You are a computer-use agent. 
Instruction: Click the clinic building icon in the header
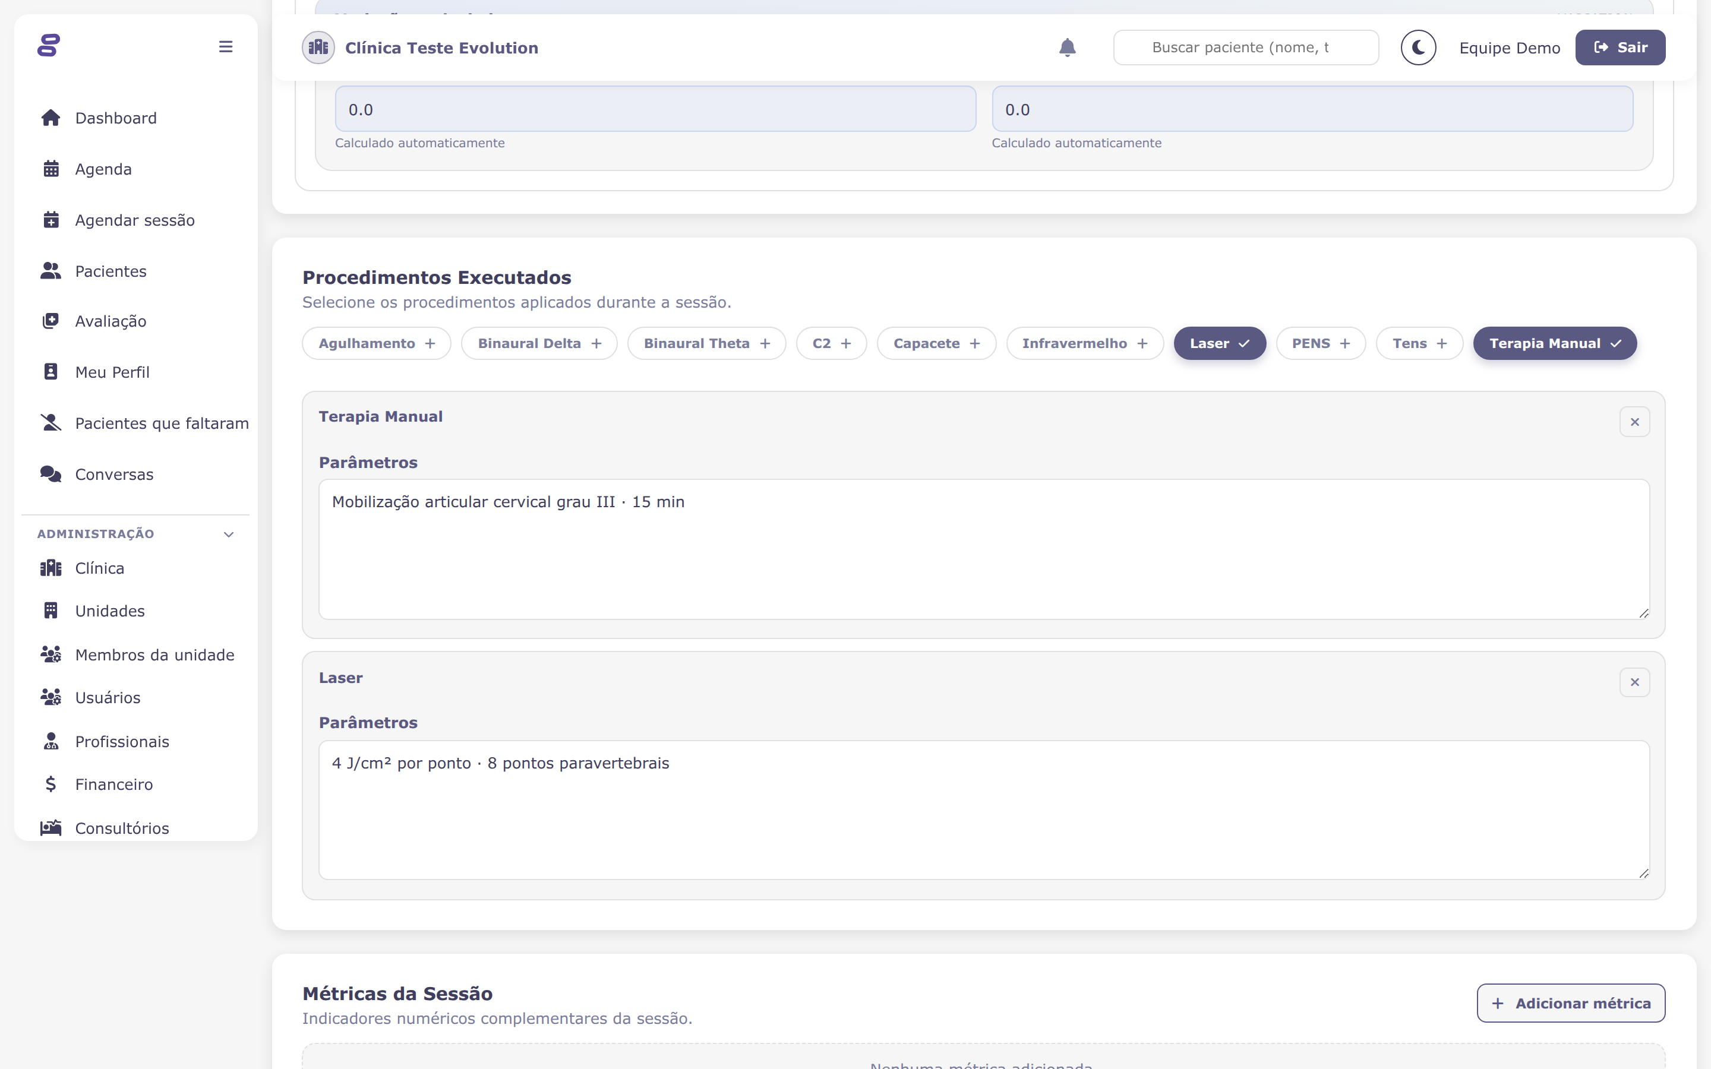pyautogui.click(x=318, y=48)
